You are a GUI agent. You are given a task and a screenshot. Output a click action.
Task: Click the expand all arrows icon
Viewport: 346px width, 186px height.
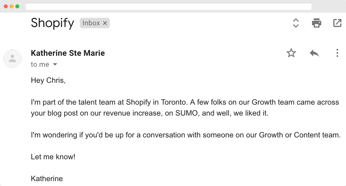pos(296,23)
